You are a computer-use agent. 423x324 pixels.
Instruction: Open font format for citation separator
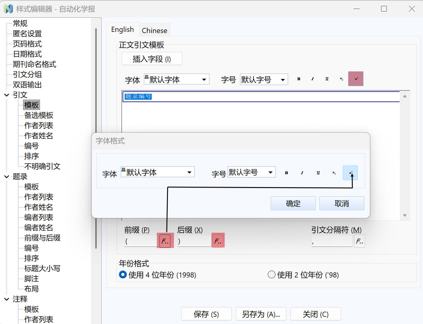point(360,241)
